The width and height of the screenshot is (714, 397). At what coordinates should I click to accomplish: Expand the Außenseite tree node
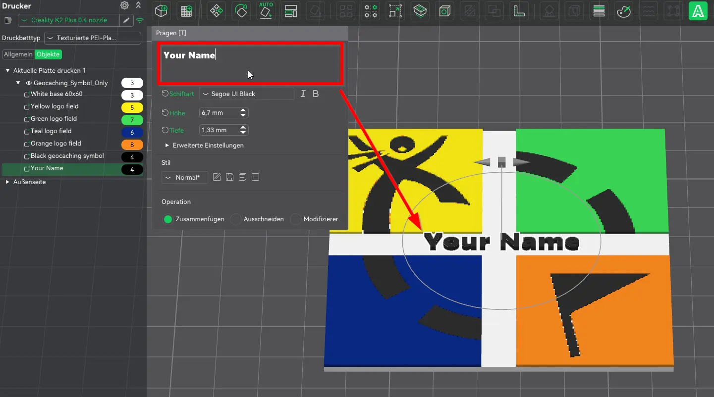click(x=8, y=182)
